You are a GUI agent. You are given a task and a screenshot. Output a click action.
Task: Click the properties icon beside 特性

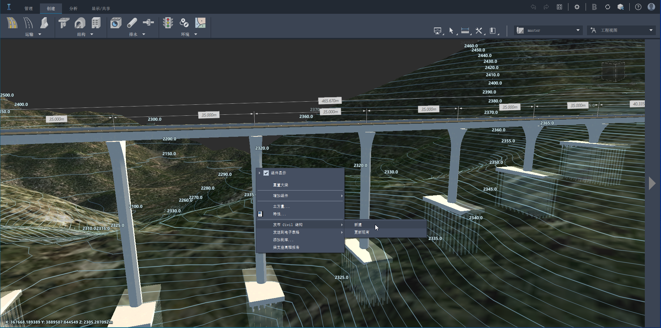[260, 214]
